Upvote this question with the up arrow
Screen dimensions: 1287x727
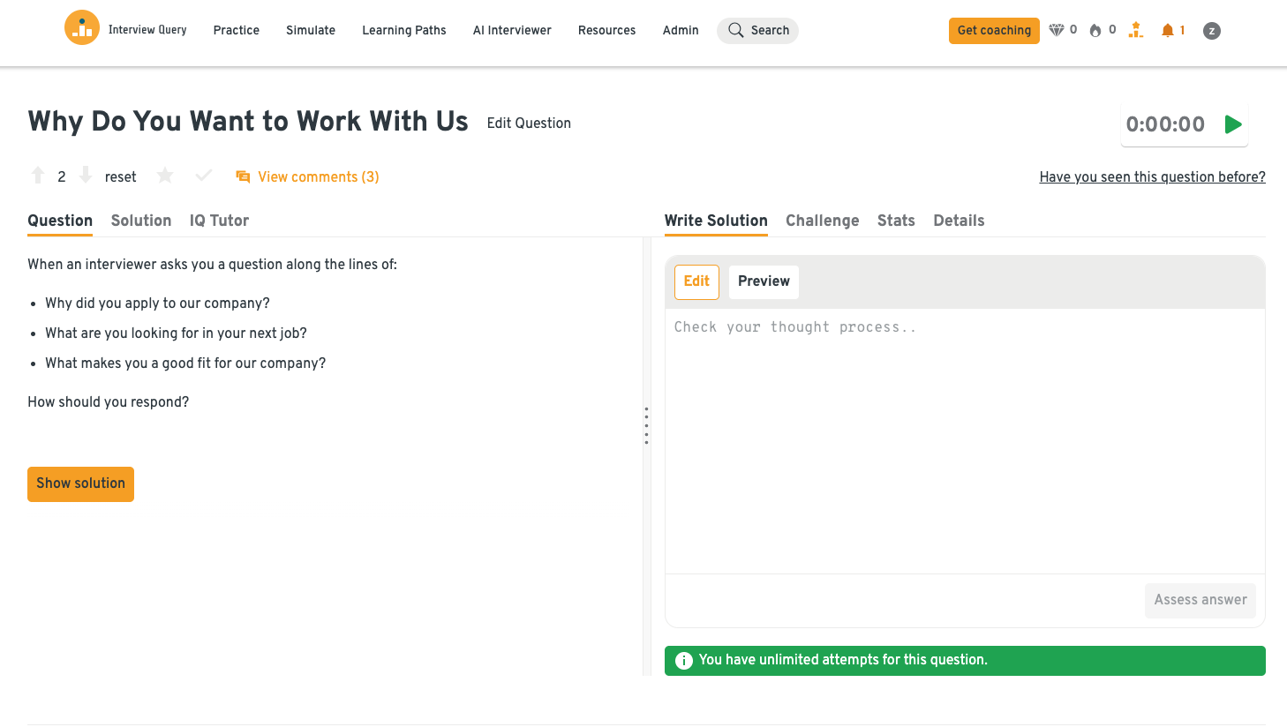[38, 176]
